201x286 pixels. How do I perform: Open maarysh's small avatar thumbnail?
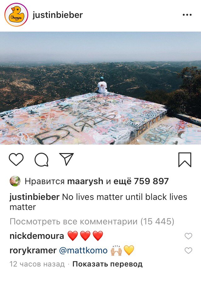pos(15,181)
